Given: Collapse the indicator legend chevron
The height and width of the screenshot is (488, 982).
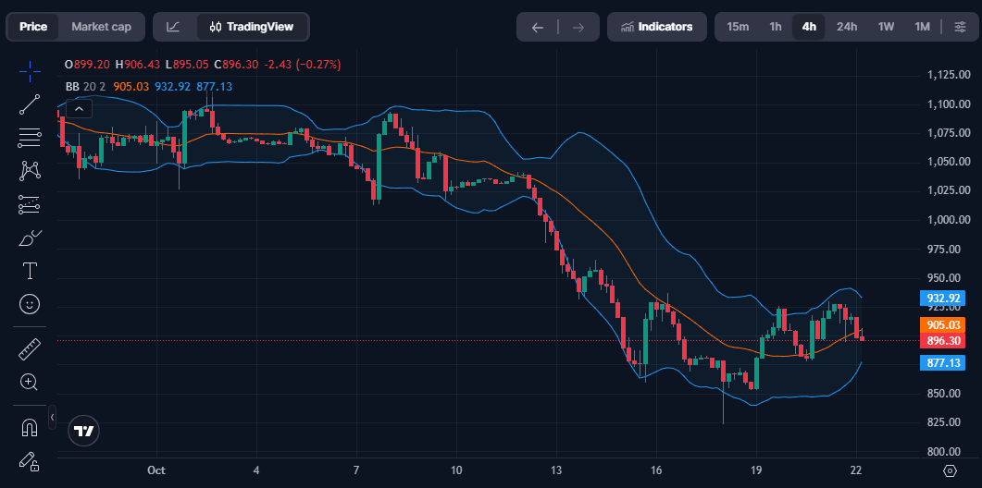Looking at the screenshot, I should pos(79,109).
